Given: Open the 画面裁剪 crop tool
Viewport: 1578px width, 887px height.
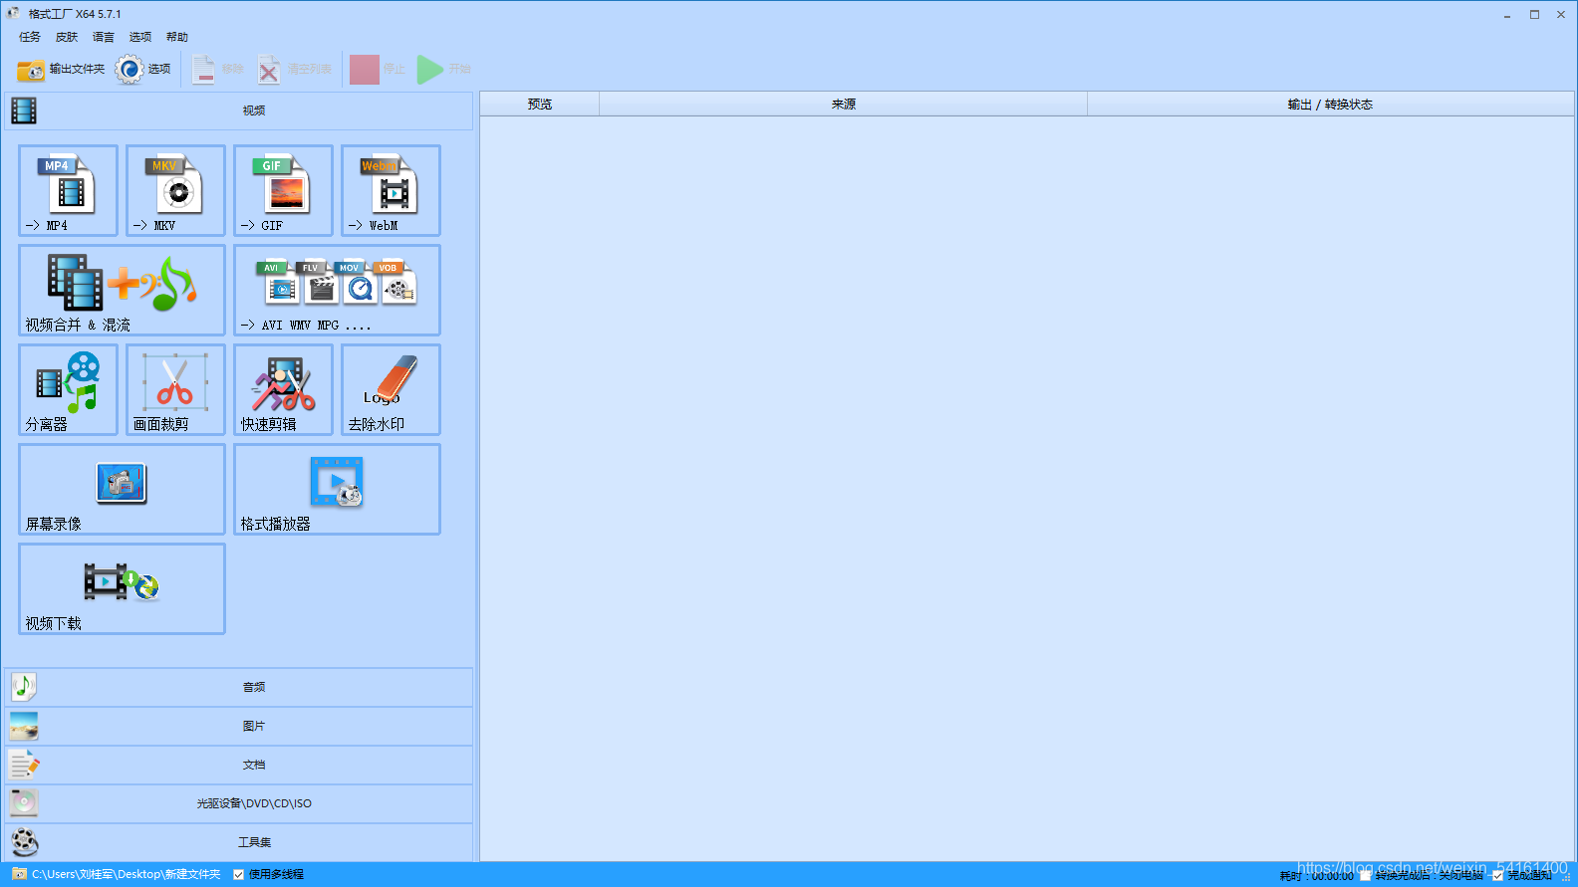Looking at the screenshot, I should coord(175,389).
